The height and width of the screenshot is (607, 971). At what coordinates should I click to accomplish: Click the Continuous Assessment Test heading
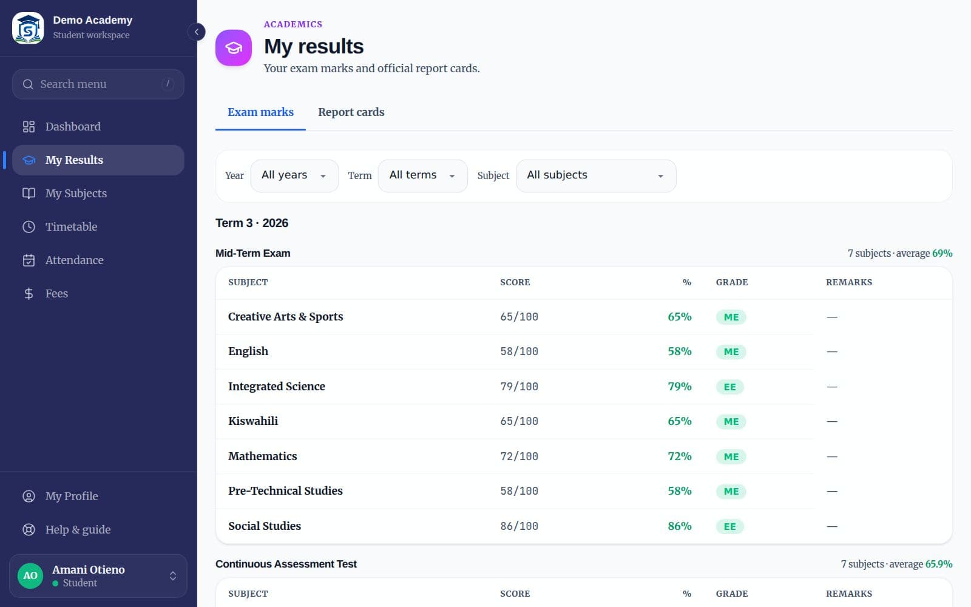[x=286, y=564]
